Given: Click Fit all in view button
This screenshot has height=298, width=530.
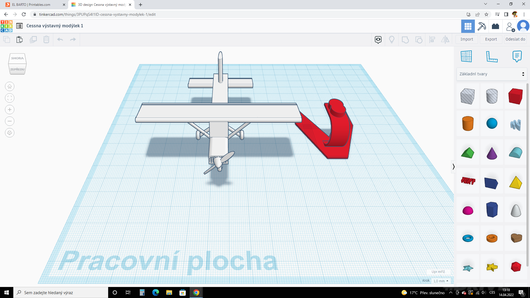Looking at the screenshot, I should (10, 98).
